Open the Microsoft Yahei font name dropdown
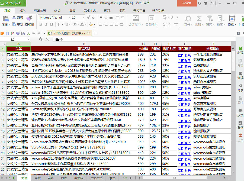The width and height of the screenshot is (244, 181). coord(69,18)
